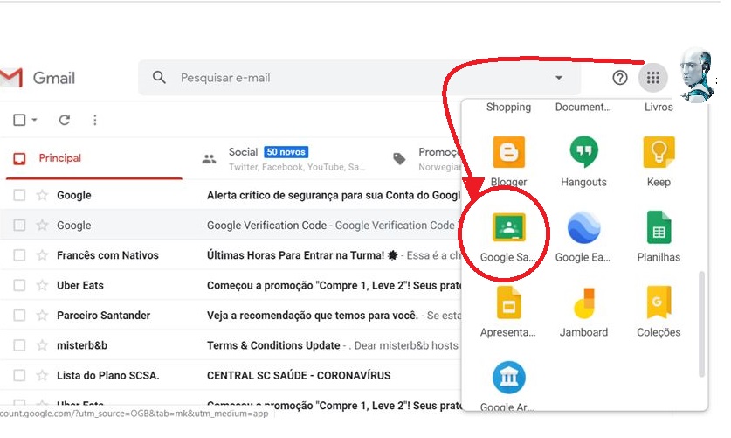The height and width of the screenshot is (438, 731).
Task: Click the "50 novos" badge
Action: click(286, 152)
